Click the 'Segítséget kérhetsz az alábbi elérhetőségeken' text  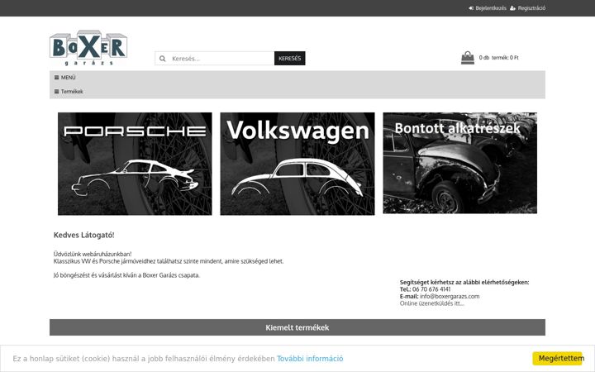click(464, 282)
